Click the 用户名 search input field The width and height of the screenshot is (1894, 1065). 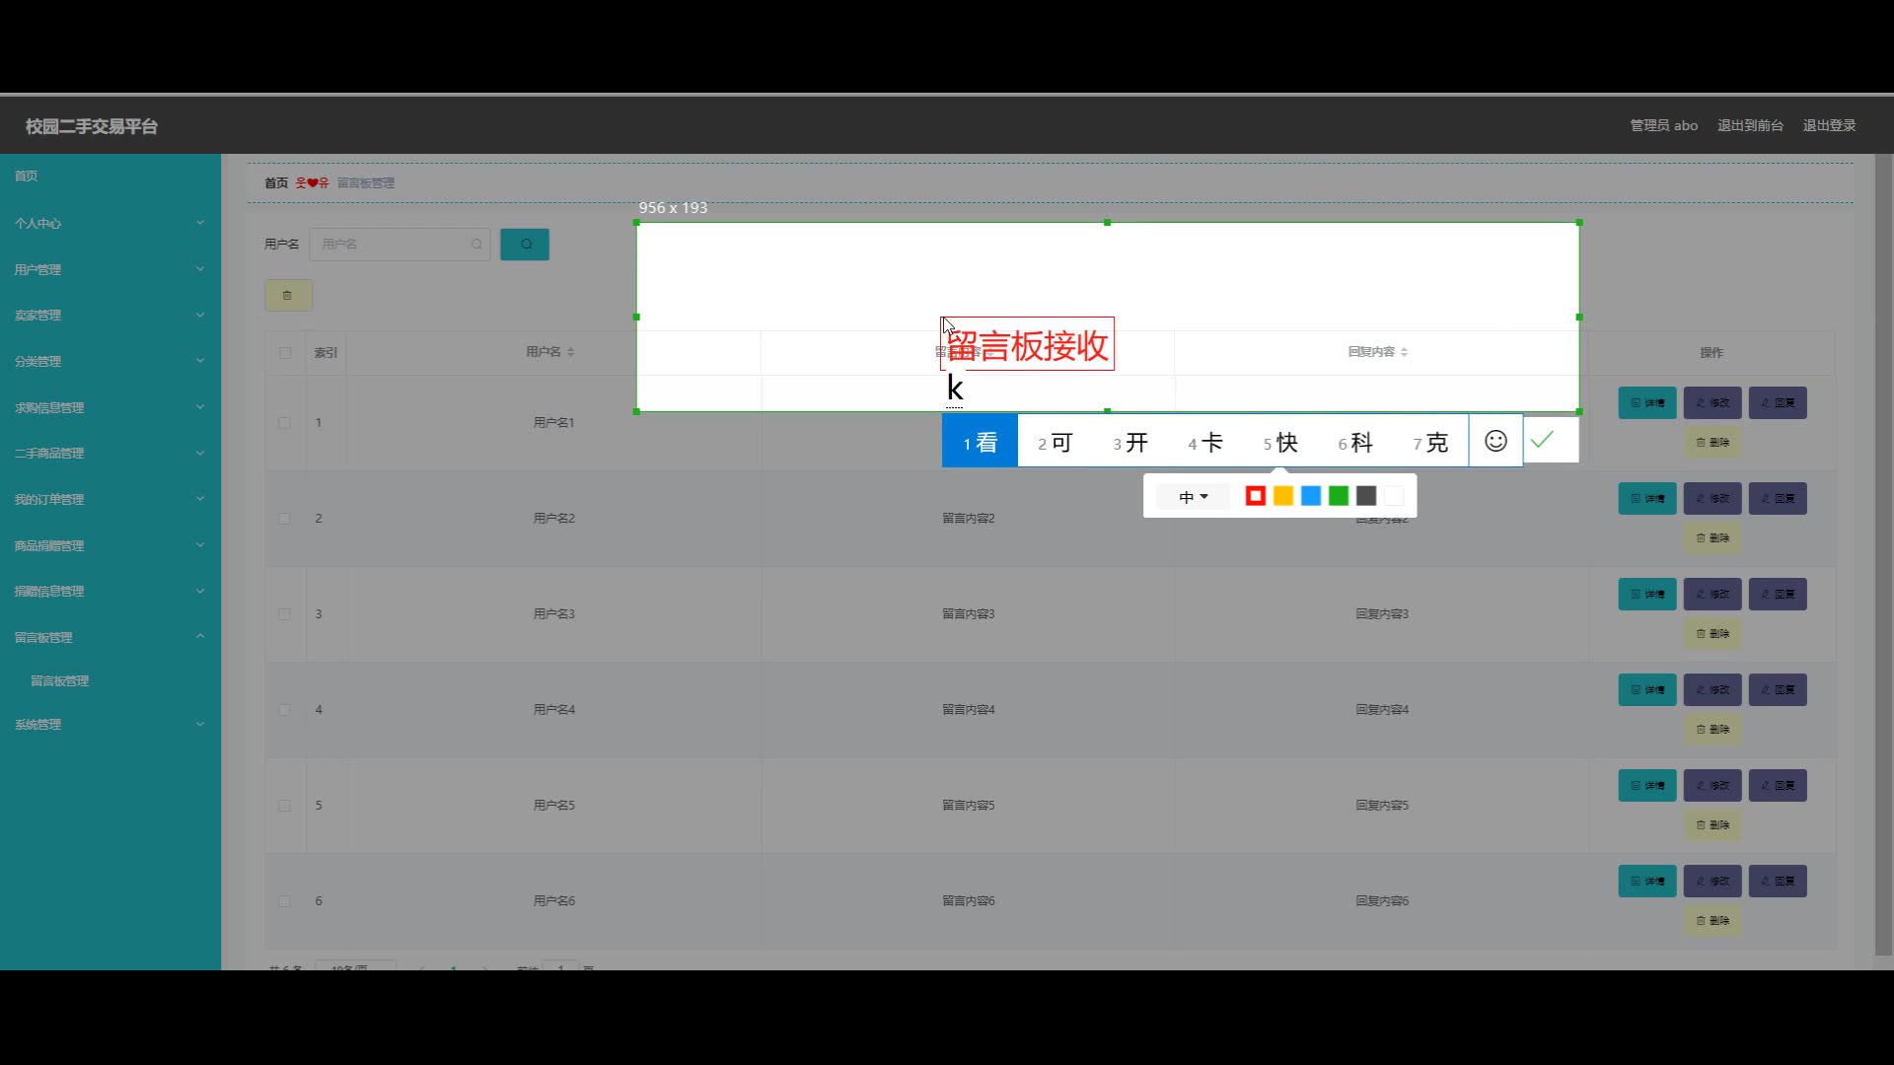[x=395, y=245]
